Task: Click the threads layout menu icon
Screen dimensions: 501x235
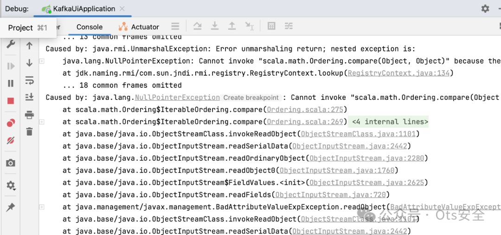Action: click(175, 26)
